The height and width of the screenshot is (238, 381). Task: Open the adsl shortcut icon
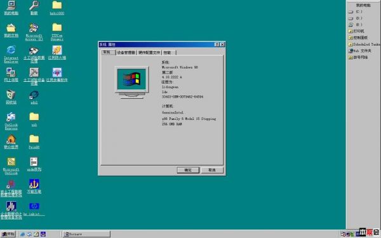click(x=34, y=97)
